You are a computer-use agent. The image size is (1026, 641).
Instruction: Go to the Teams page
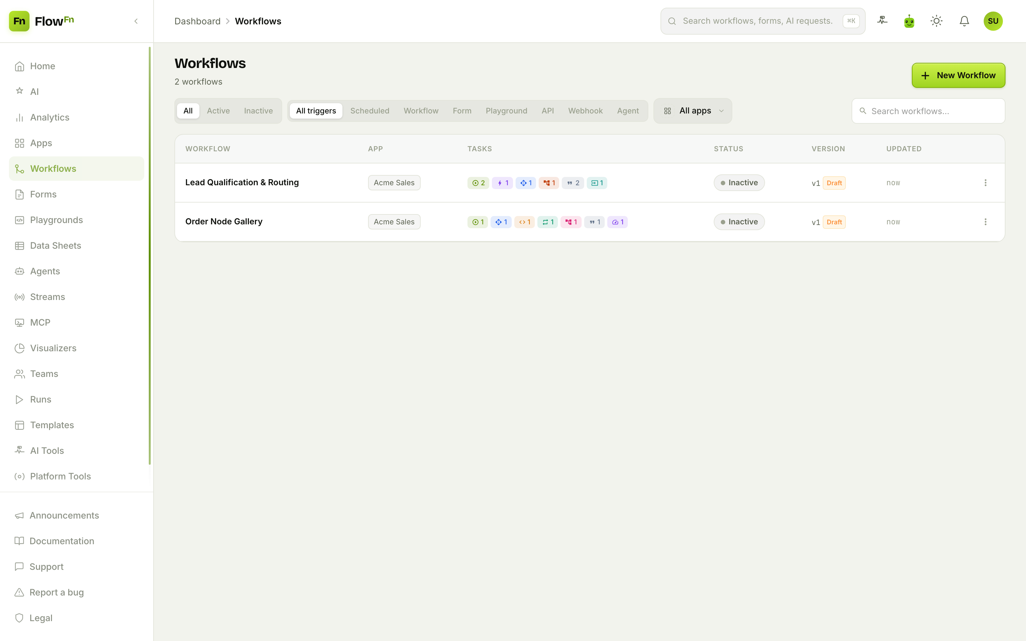[x=76, y=374]
